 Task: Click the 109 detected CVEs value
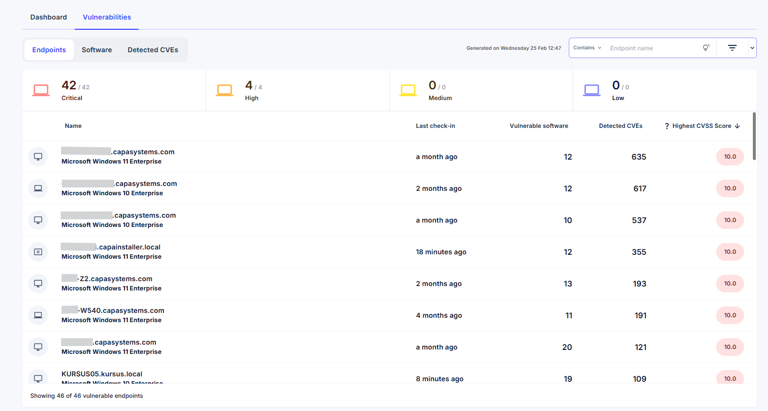pyautogui.click(x=640, y=379)
